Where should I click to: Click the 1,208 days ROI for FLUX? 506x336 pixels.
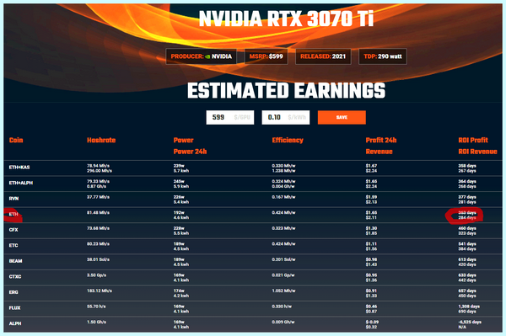click(469, 307)
